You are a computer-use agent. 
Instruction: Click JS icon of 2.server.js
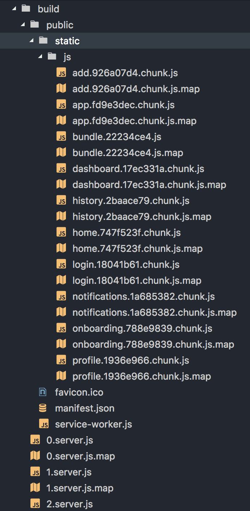pyautogui.click(x=35, y=504)
